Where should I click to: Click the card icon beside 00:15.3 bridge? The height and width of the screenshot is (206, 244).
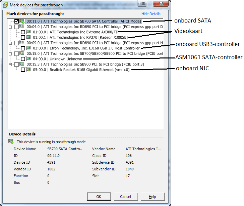point(22,64)
